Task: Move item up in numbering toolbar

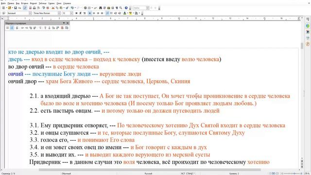Action: point(45,28)
